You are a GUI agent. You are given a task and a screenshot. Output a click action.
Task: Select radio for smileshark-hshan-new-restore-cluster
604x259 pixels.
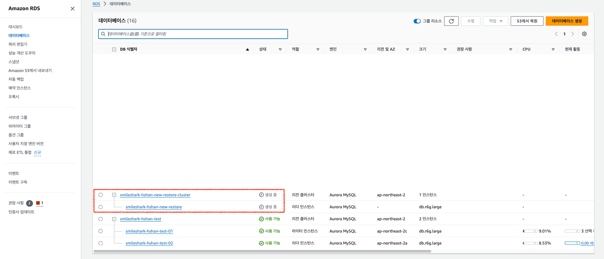coord(101,195)
